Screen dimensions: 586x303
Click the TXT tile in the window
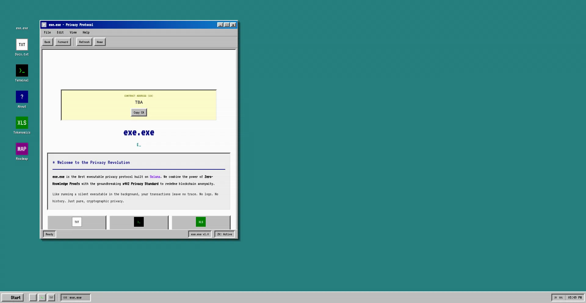pos(77,222)
